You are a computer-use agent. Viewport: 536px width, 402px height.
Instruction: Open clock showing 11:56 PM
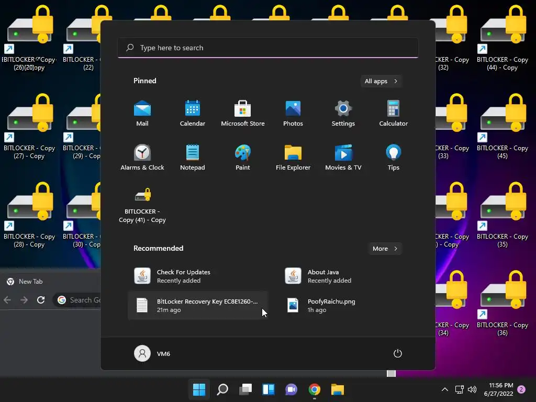coord(498,389)
